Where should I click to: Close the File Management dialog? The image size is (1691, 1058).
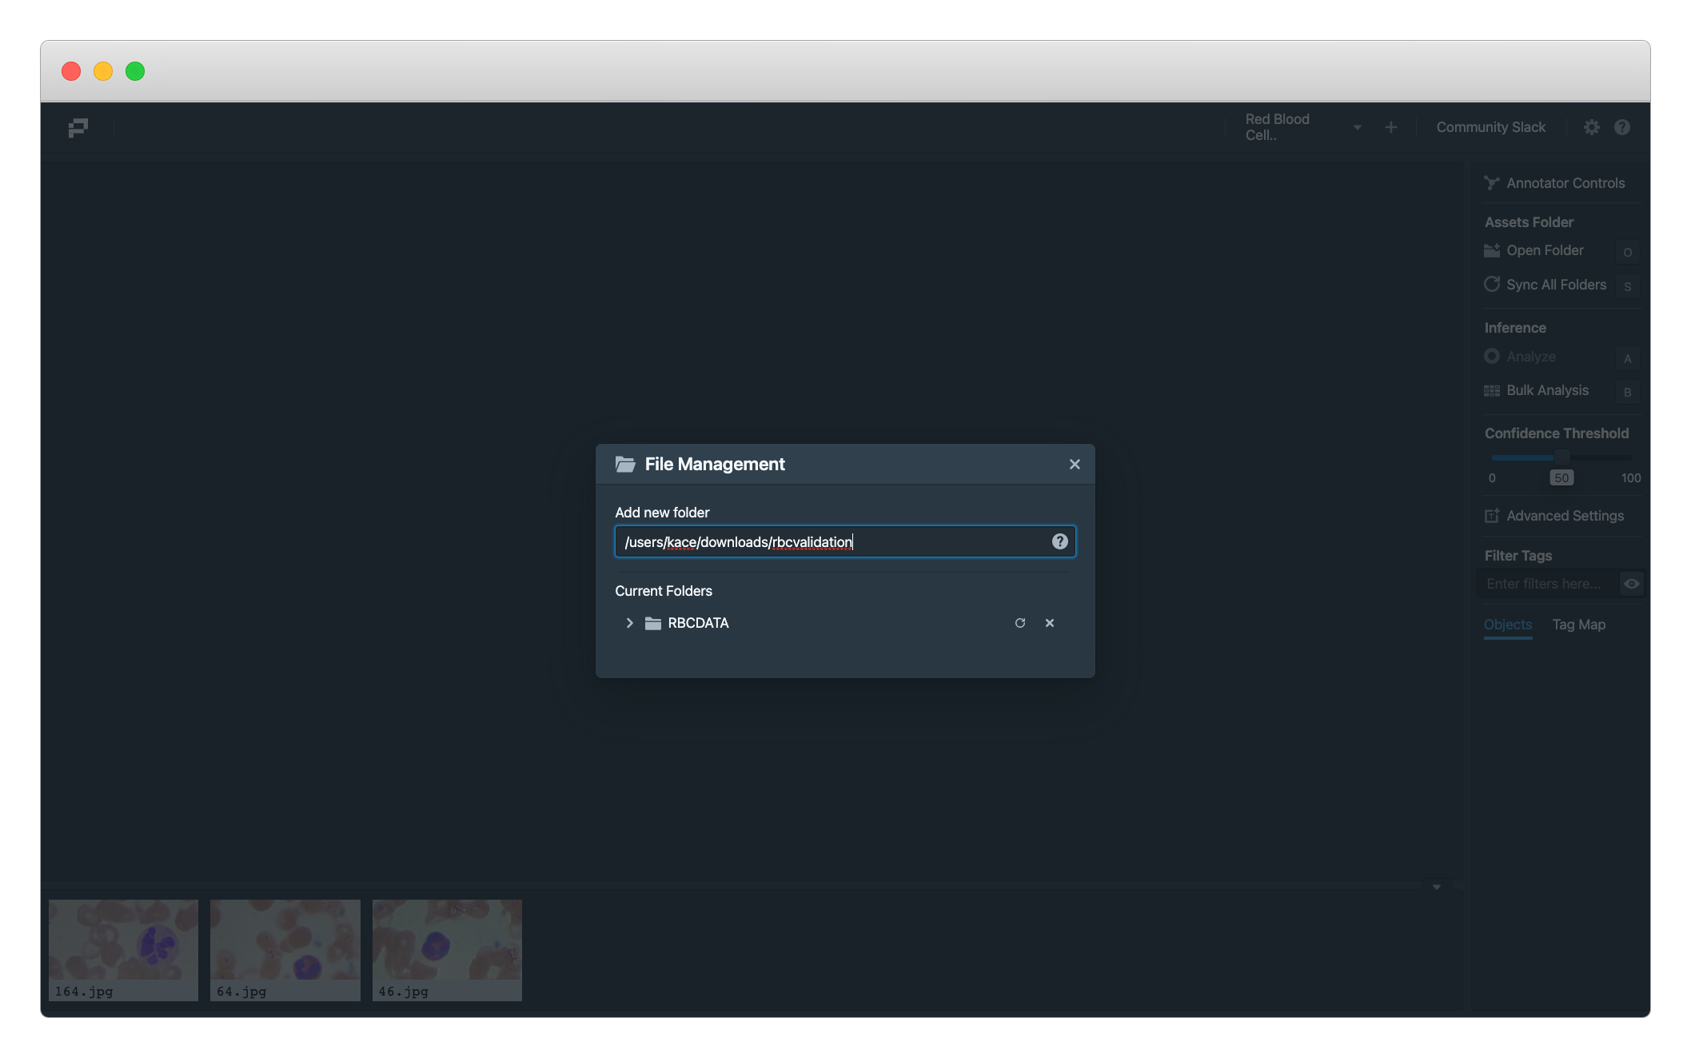(x=1075, y=465)
